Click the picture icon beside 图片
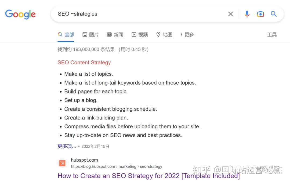This screenshot has width=290, height=182. (x=85, y=35)
